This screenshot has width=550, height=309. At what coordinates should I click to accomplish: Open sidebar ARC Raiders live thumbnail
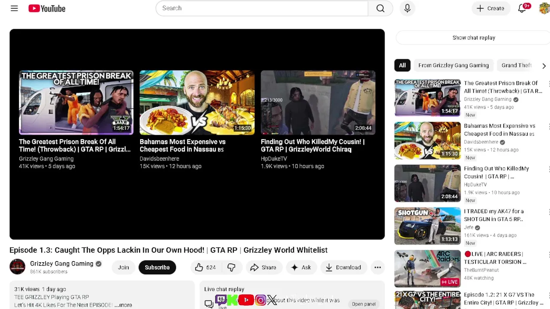[x=428, y=269]
